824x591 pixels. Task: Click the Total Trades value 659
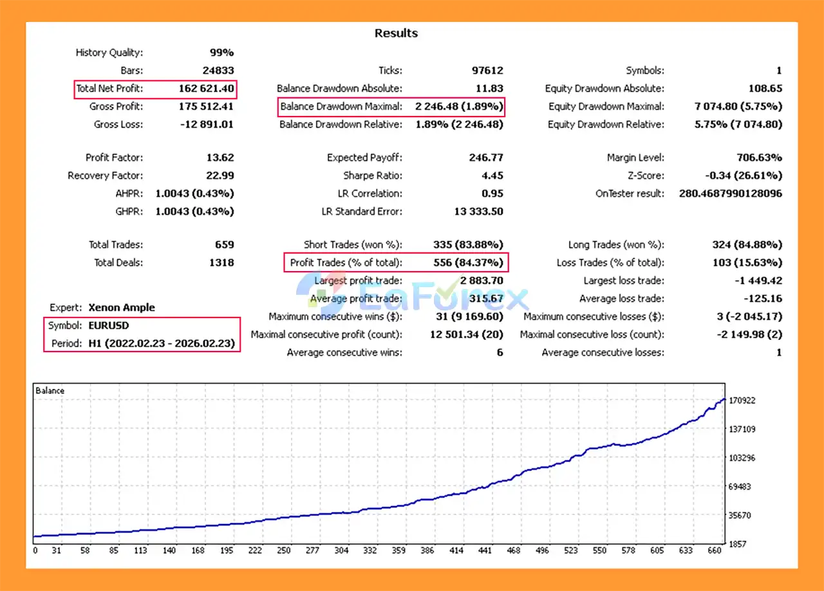225,245
